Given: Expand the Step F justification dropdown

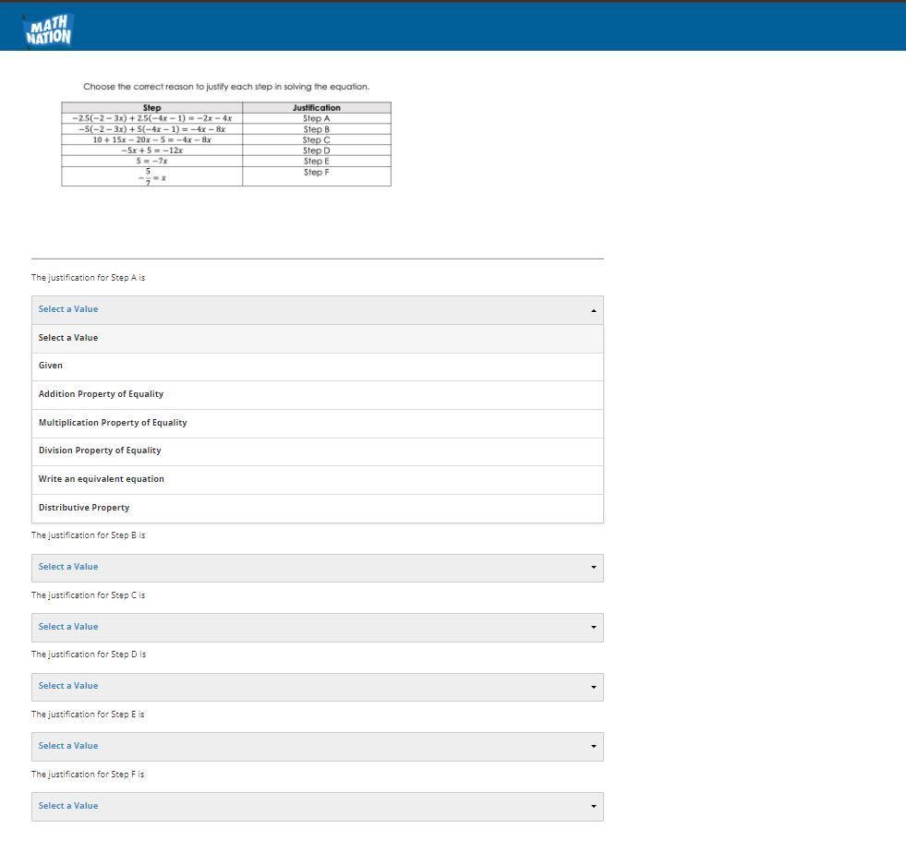Looking at the screenshot, I should coord(317,806).
